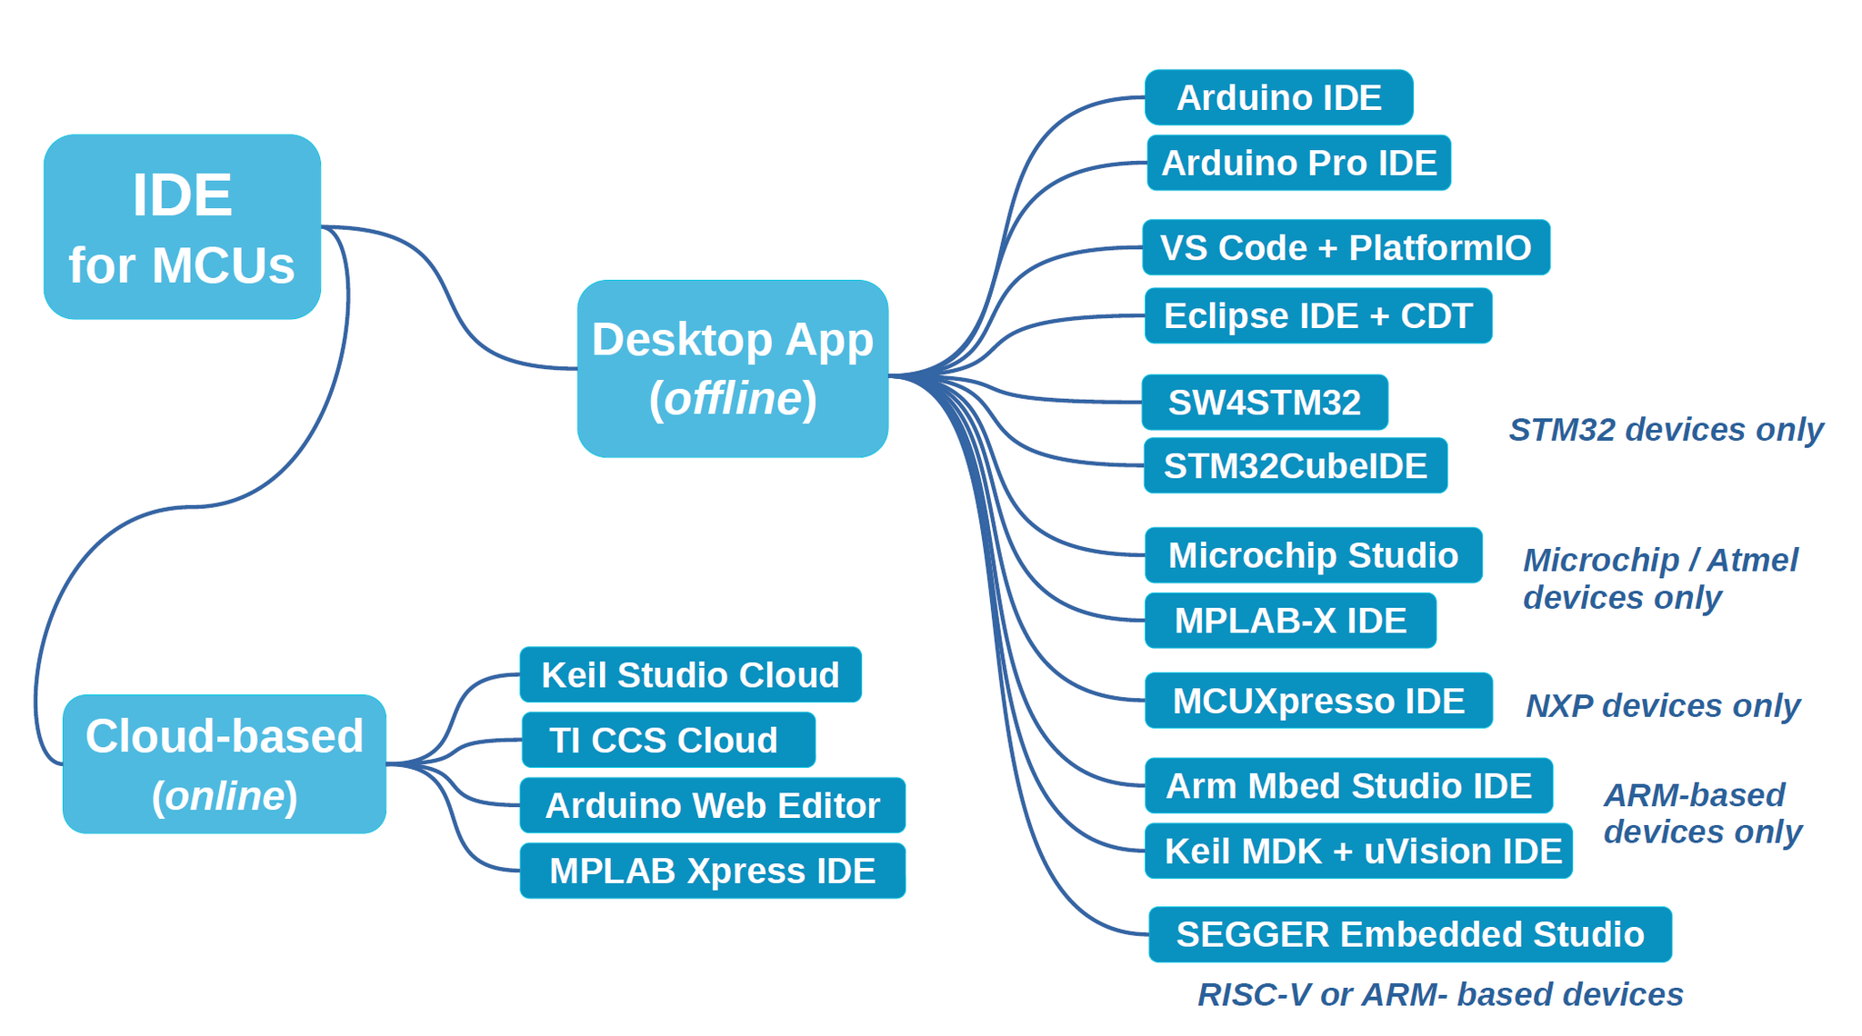Click the 'TI CCS Cloud' box
This screenshot has height=1036, width=1862.
point(668,740)
